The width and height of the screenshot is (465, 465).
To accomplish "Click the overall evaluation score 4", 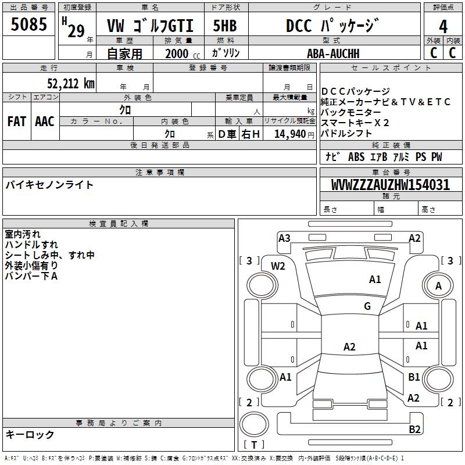I will pos(443,27).
